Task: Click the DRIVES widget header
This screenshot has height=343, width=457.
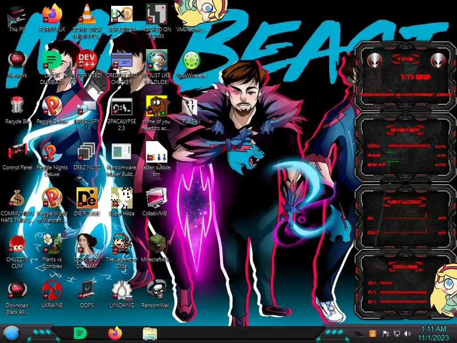Action: [x=405, y=267]
